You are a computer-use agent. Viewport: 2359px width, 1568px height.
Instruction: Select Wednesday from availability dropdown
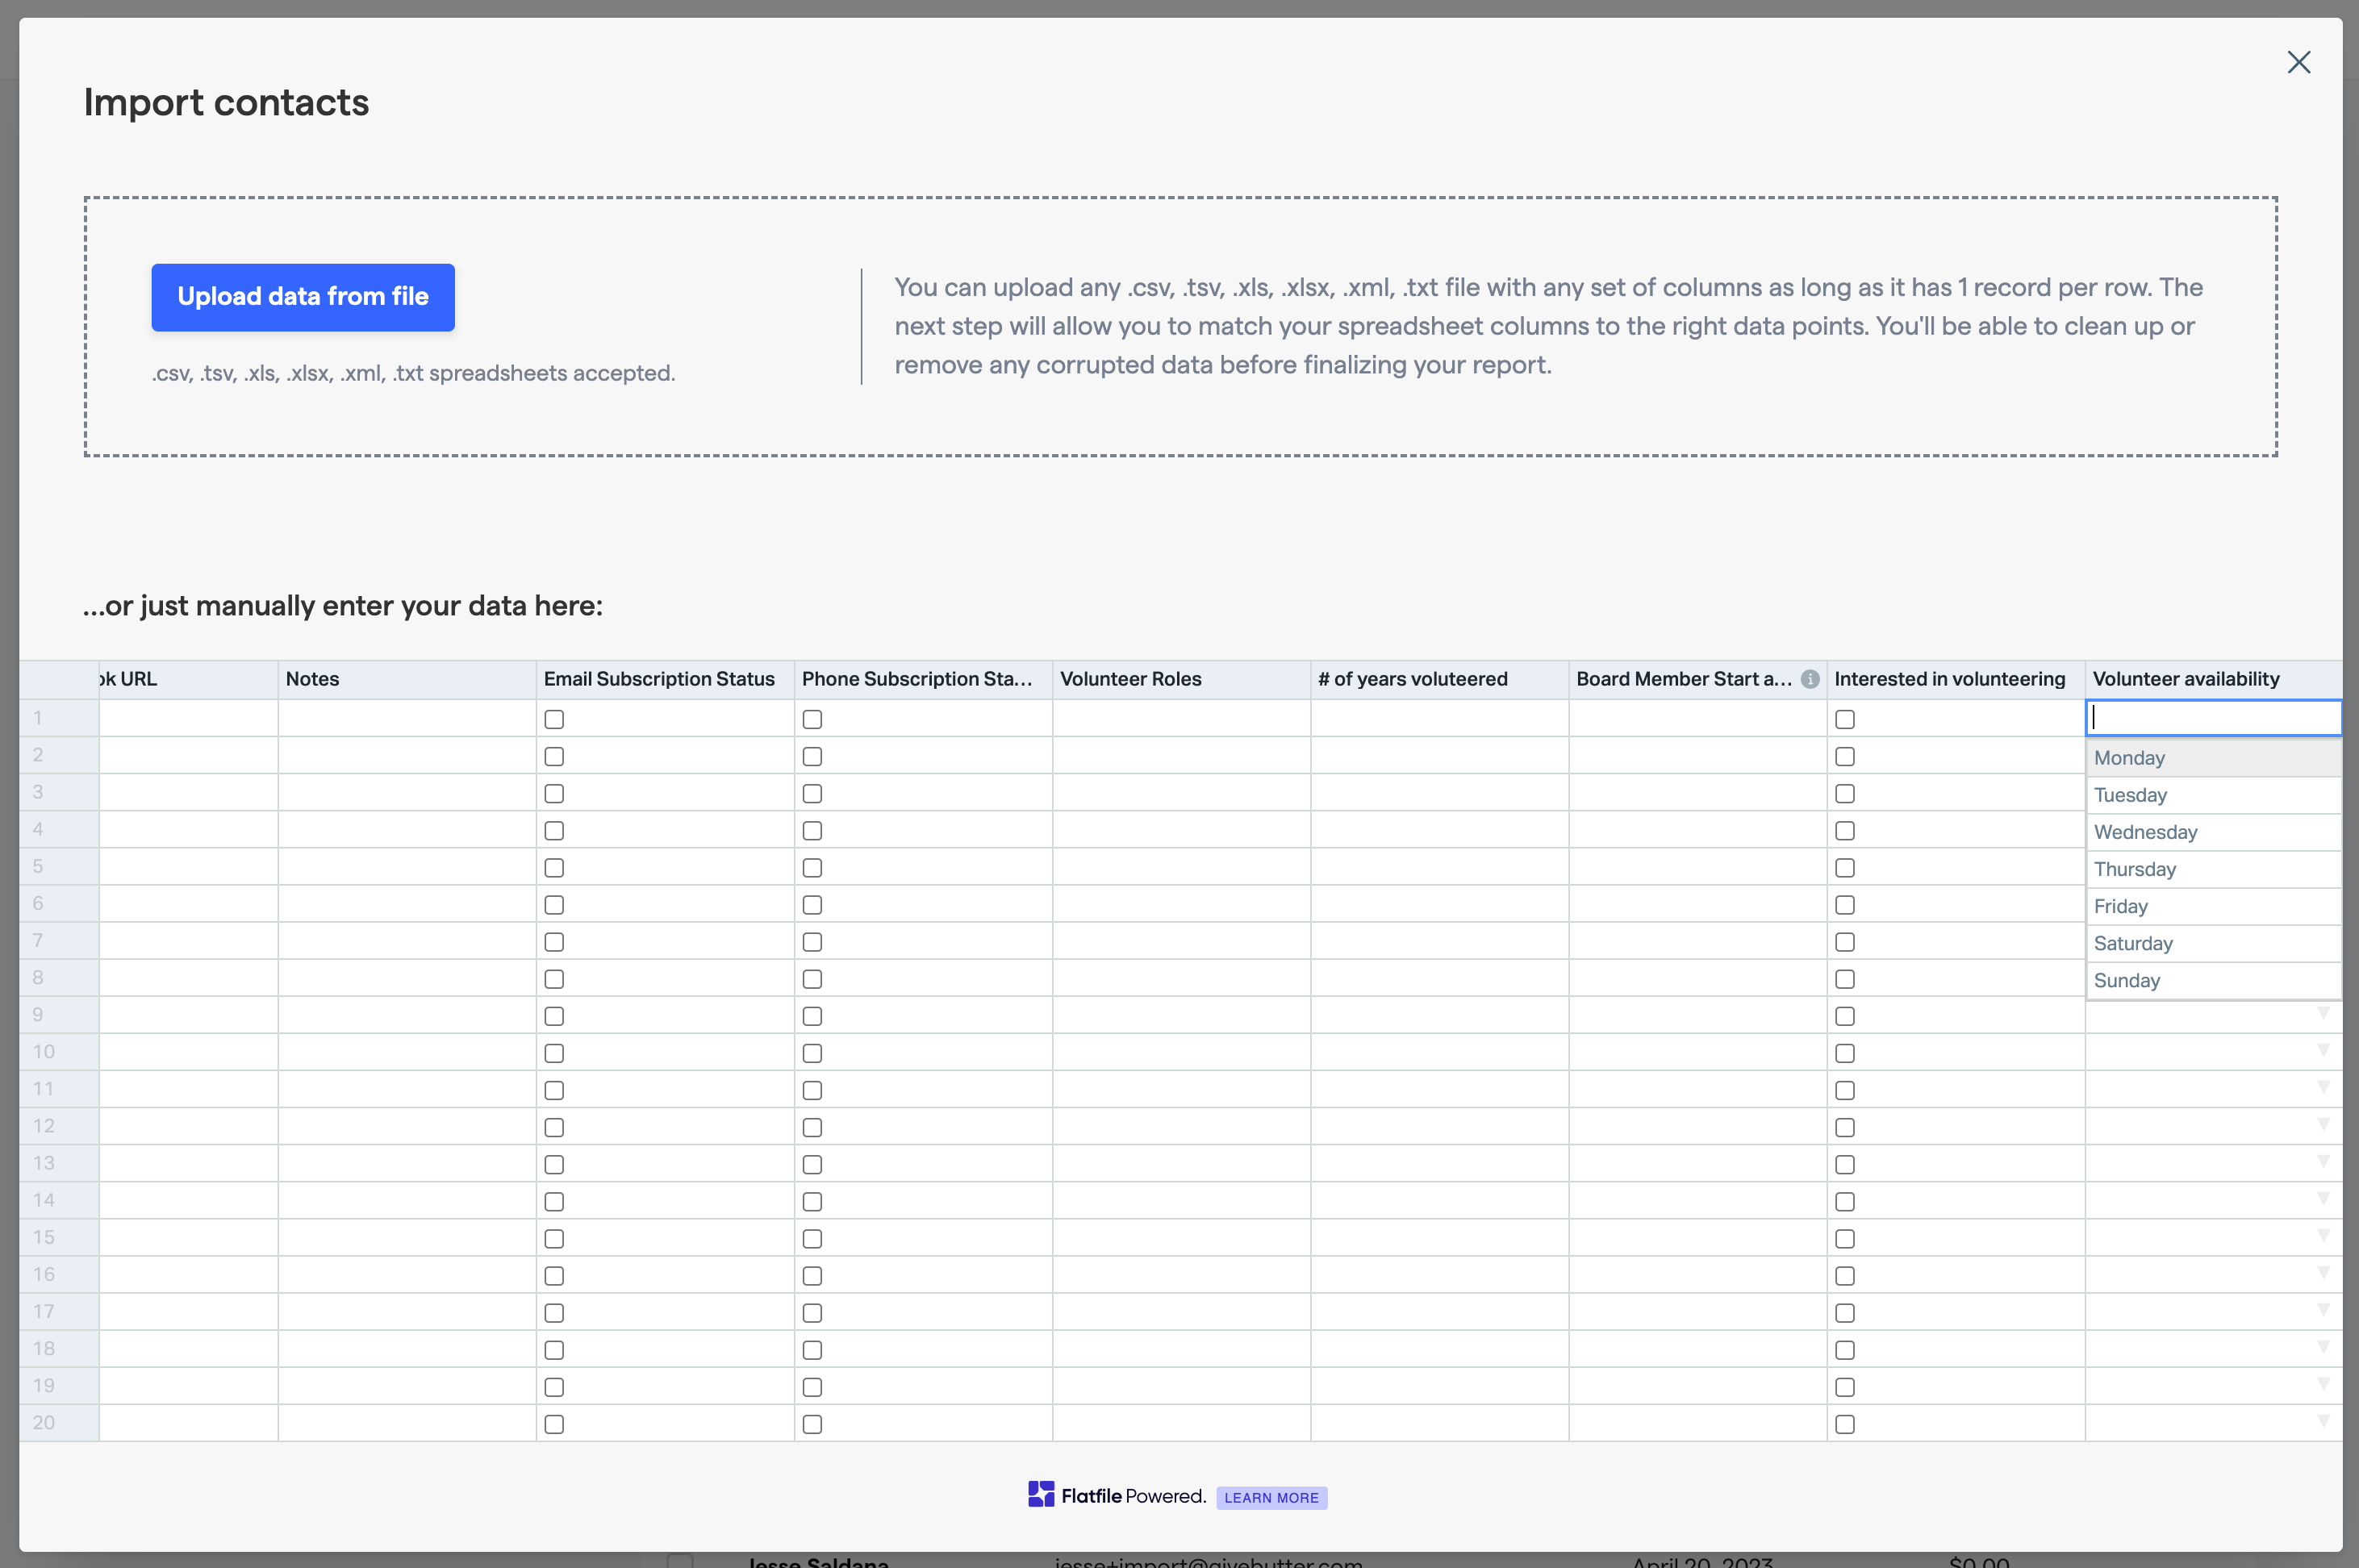tap(2213, 832)
